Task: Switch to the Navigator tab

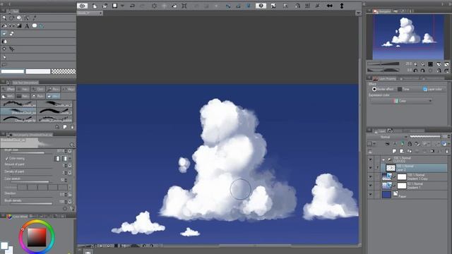Action: coord(382,11)
